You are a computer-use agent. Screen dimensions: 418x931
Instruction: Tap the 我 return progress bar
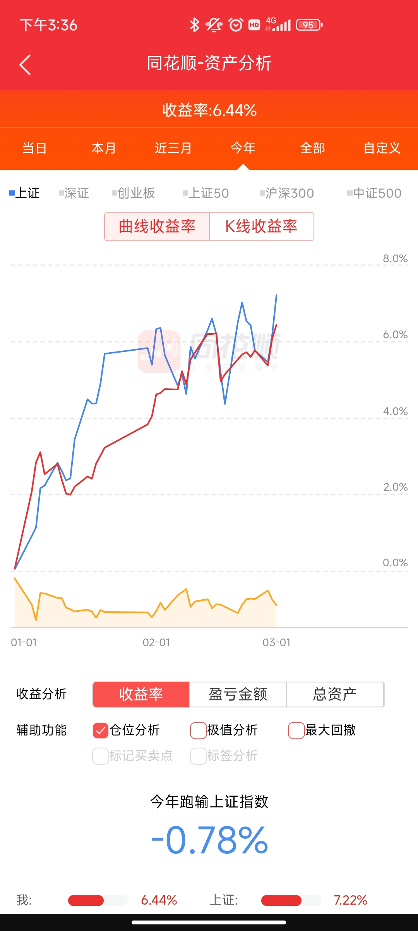pos(98,900)
